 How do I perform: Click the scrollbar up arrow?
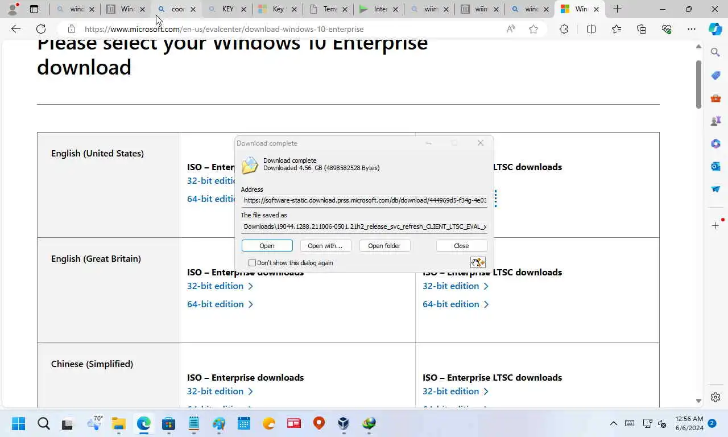coord(698,47)
